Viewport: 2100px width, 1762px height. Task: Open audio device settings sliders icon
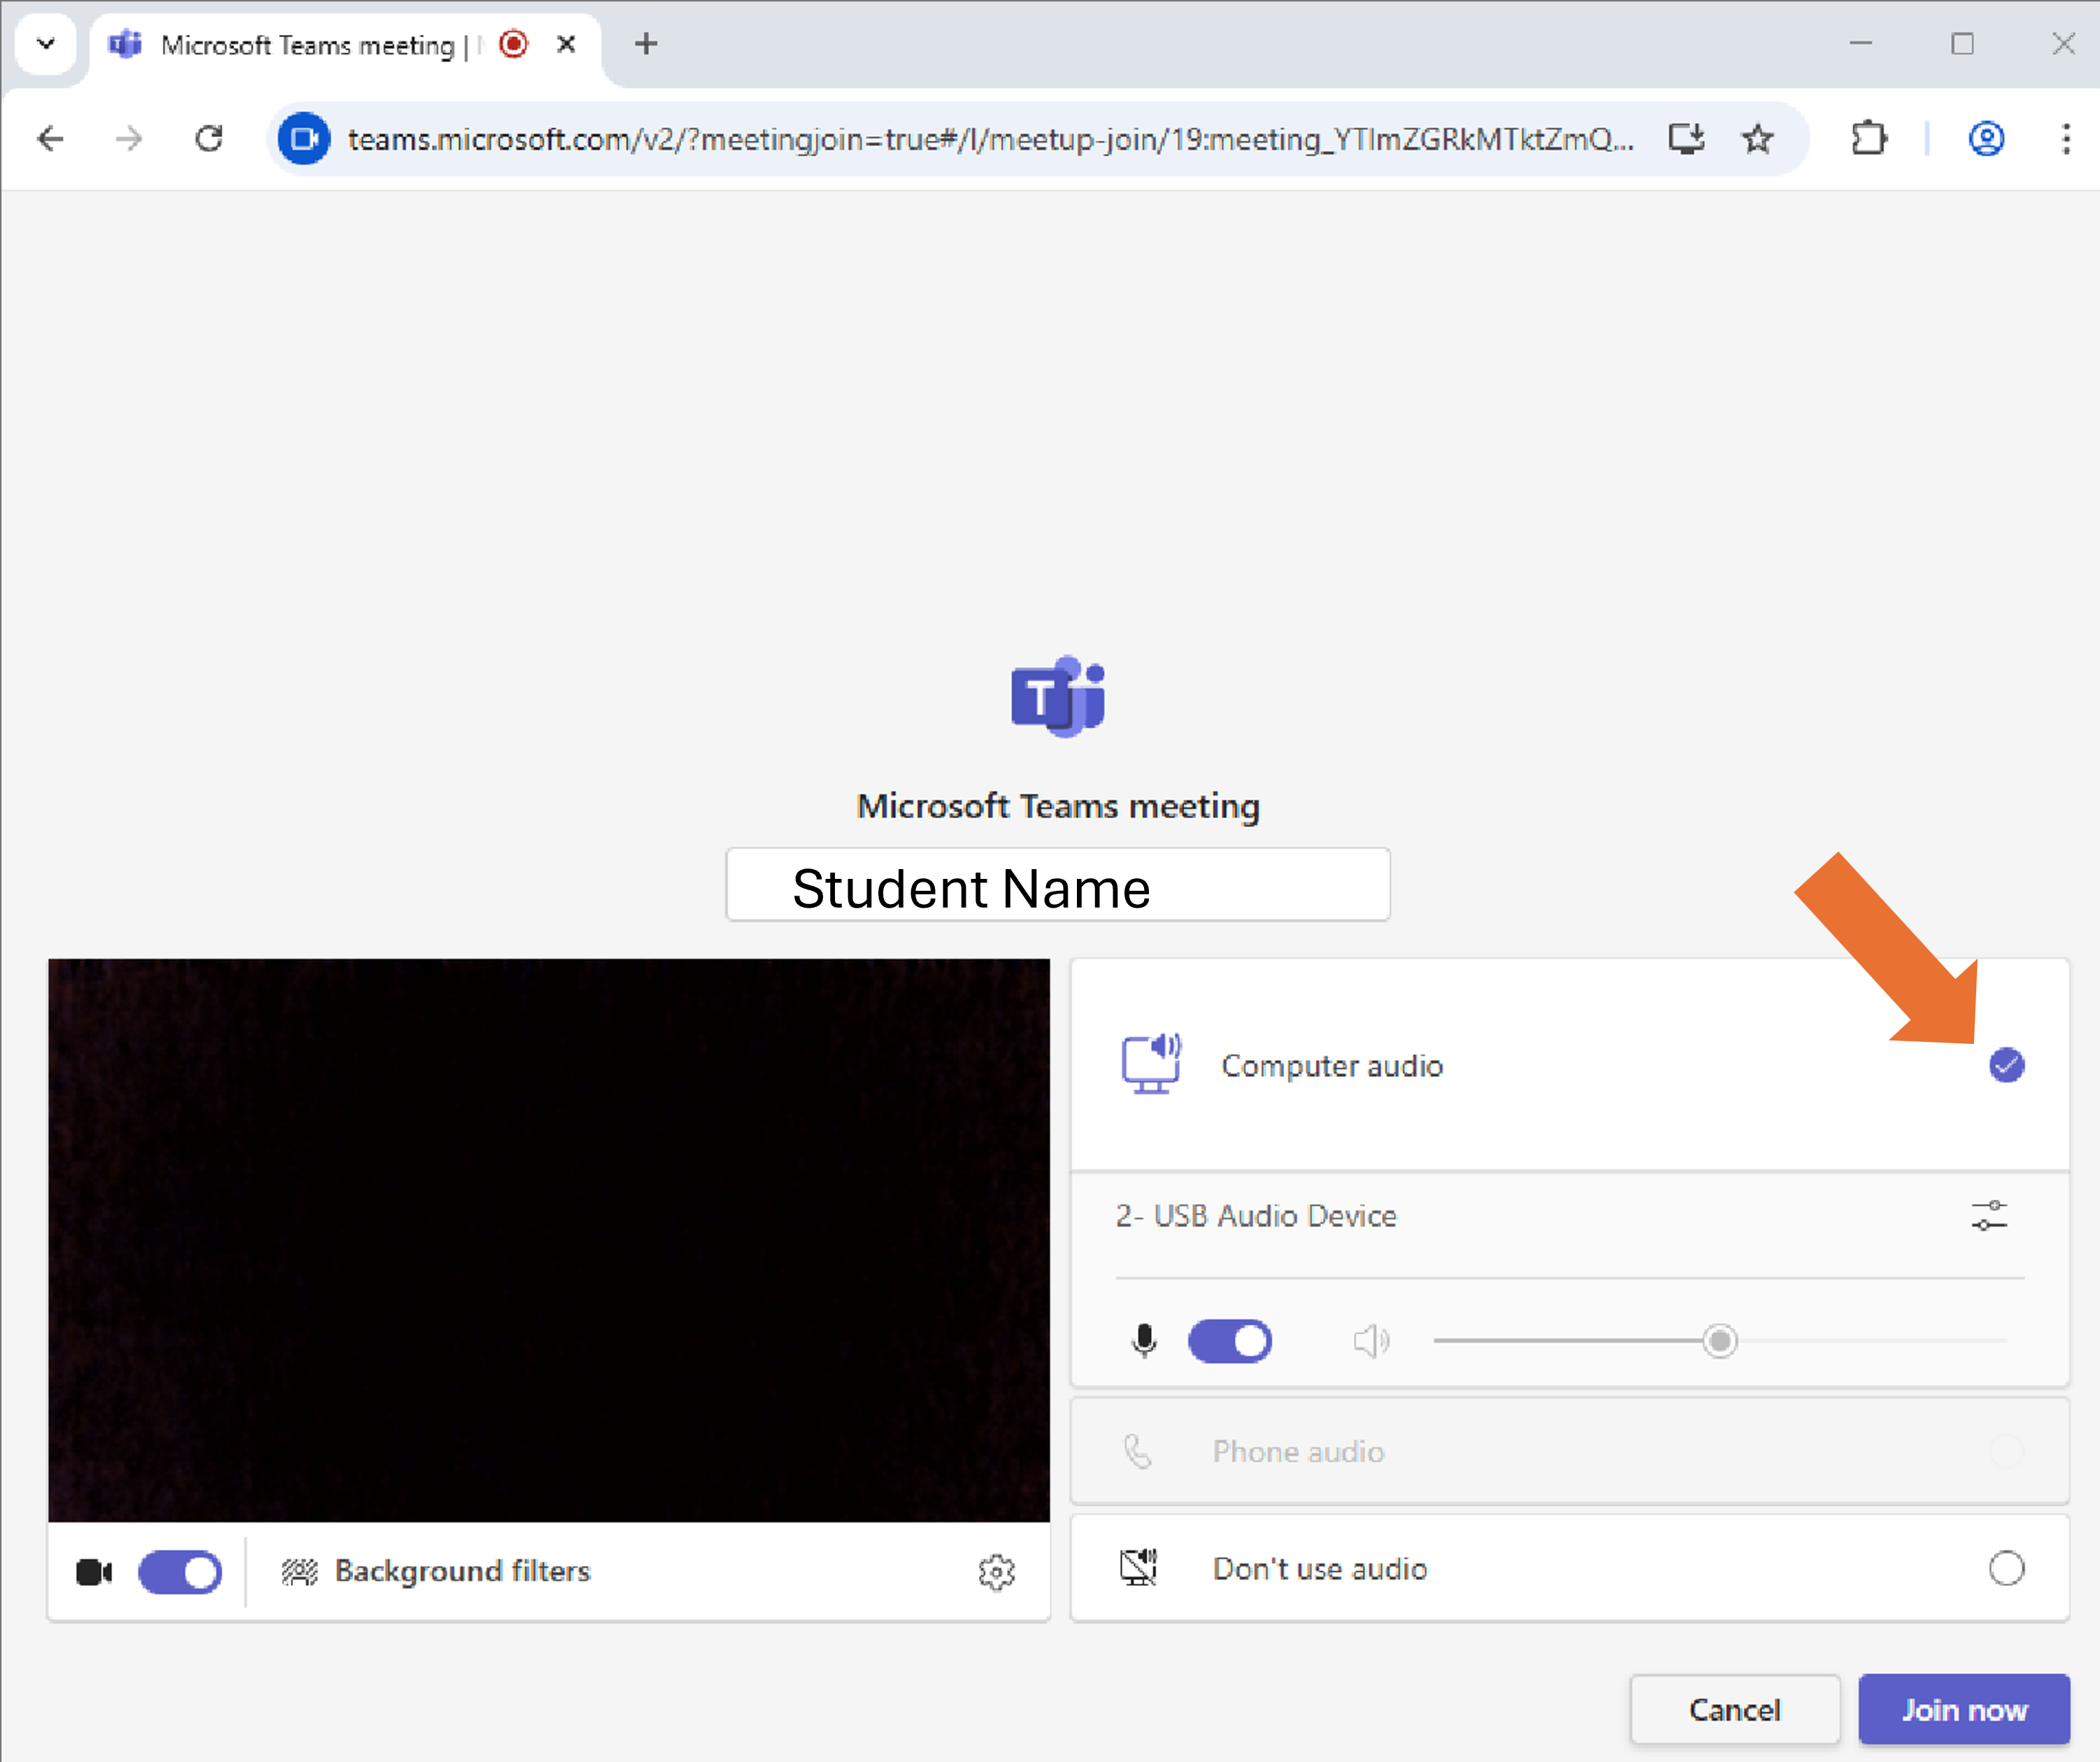[x=1989, y=1216]
